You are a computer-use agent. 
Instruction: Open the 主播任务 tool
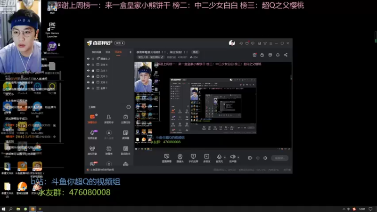tap(125, 119)
